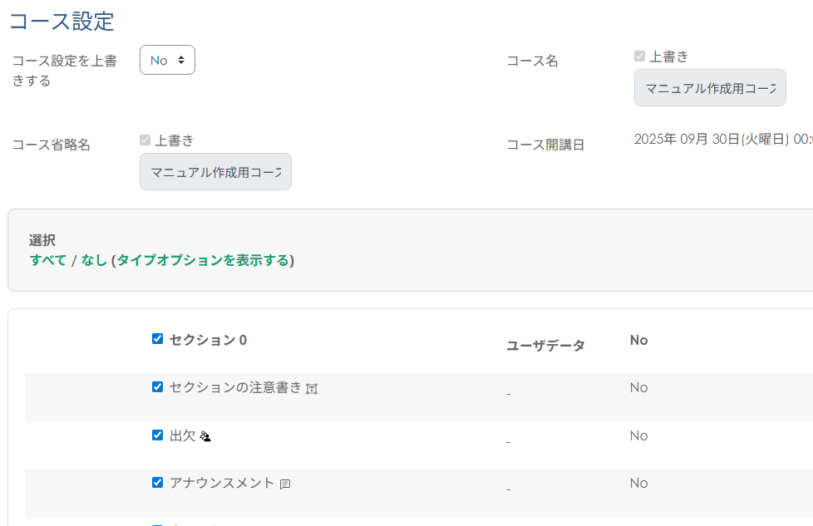The width and height of the screenshot is (813, 526).
Task: Toggle the 上書き checkbox for コース省略名
Action: pos(144,140)
